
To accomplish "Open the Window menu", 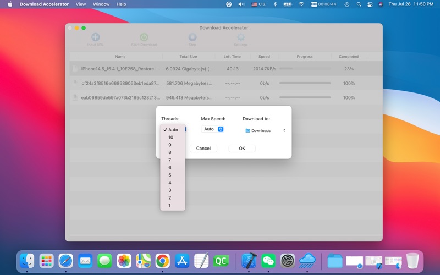I will click(101, 4).
